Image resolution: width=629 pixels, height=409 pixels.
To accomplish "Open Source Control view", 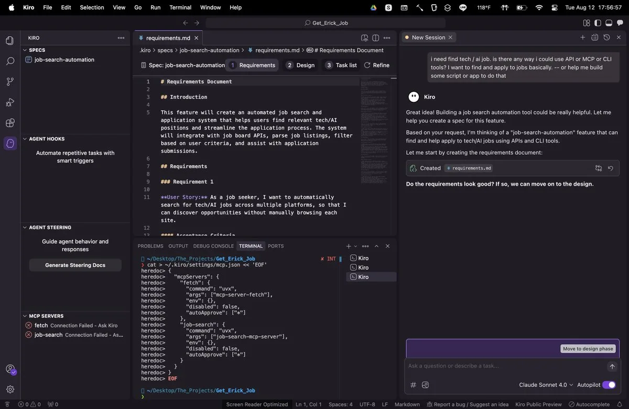I will [9, 82].
